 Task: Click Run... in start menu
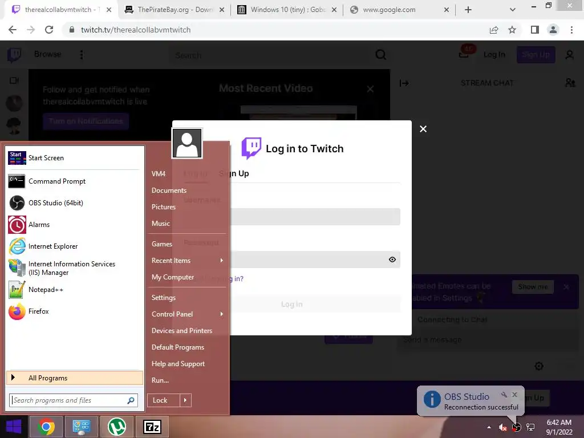point(160,380)
